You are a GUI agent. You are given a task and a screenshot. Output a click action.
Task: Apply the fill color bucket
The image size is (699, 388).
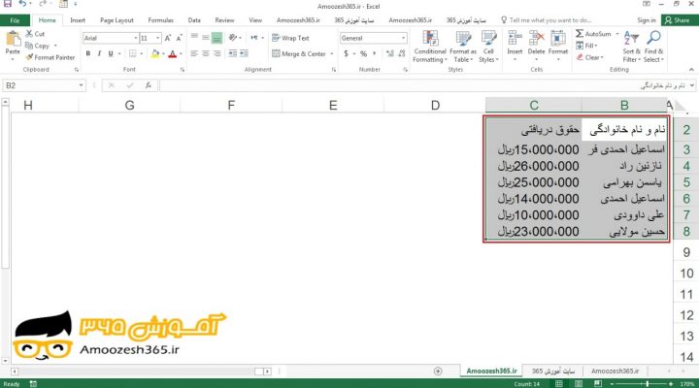tap(155, 54)
